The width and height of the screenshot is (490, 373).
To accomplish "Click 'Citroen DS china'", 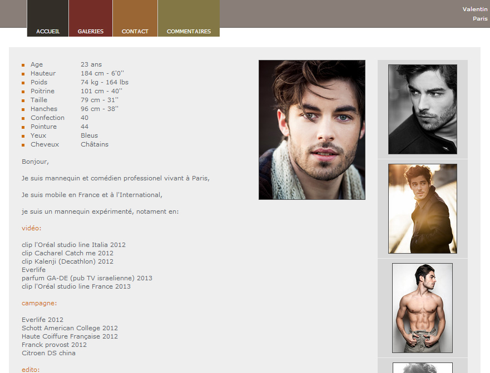I will tap(48, 353).
